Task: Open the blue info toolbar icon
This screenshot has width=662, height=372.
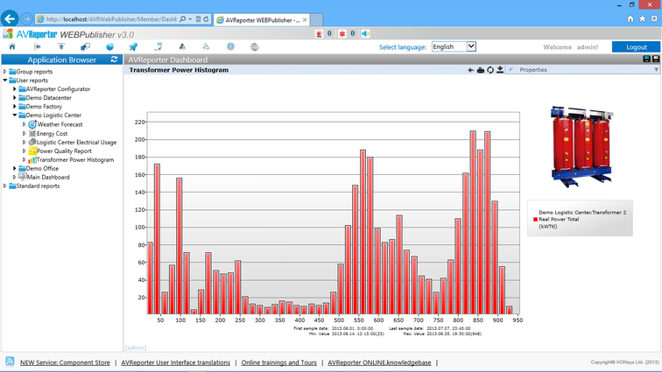Action: coord(230,47)
